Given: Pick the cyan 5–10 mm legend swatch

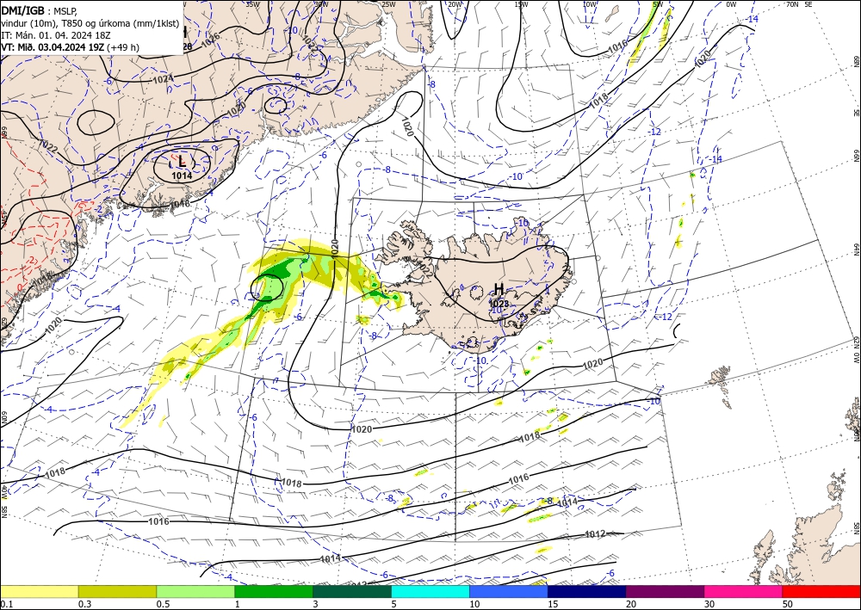Looking at the screenshot, I should [x=430, y=591].
